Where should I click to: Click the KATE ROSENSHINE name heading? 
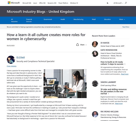(x=109, y=50)
